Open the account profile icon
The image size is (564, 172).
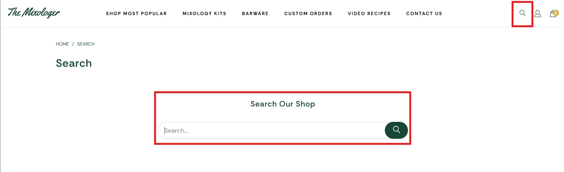pos(538,14)
